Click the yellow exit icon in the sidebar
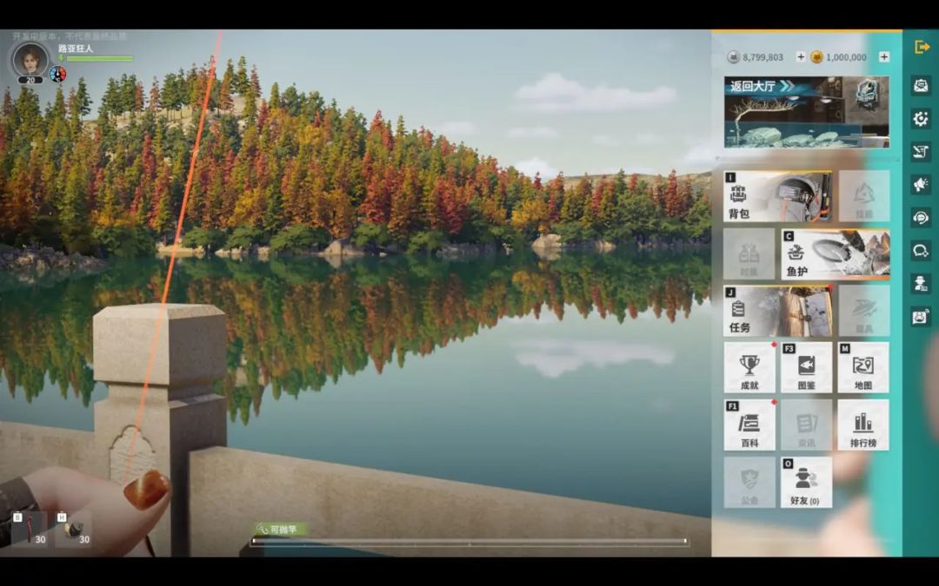 (x=921, y=47)
